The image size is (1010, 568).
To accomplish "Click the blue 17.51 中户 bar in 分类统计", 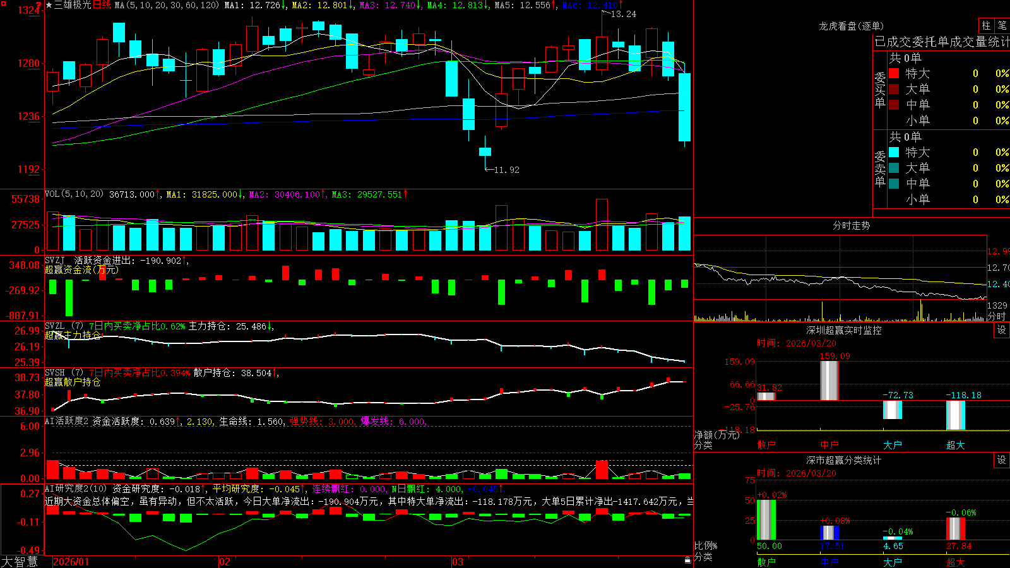I will click(829, 533).
